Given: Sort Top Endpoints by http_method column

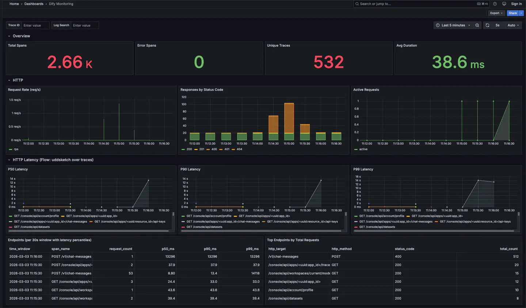Looking at the screenshot, I should pyautogui.click(x=342, y=249).
